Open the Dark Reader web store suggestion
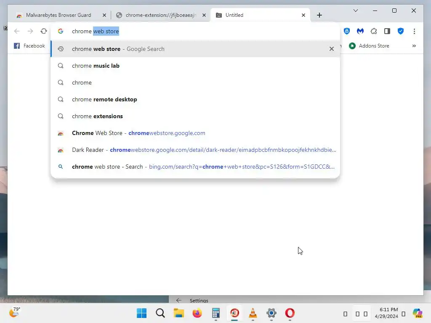Viewport: 431px width, 323px height. coord(195,150)
